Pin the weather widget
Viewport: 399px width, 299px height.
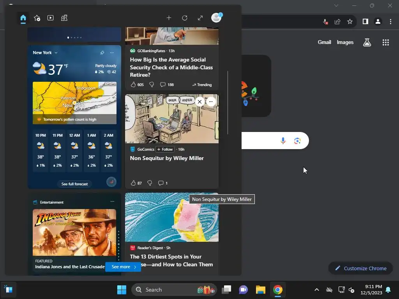click(x=102, y=53)
